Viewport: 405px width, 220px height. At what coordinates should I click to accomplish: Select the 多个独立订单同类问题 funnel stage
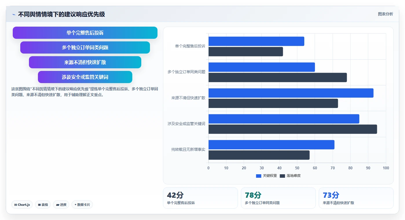(x=85, y=47)
